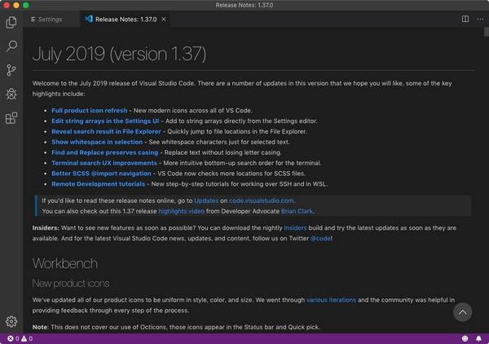Open the Manage gear menu
This screenshot has height=344, width=489.
pyautogui.click(x=11, y=321)
